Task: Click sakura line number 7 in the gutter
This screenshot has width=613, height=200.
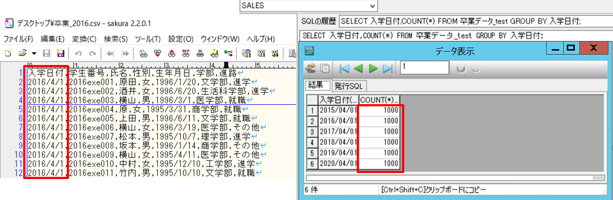Action: 21,127
